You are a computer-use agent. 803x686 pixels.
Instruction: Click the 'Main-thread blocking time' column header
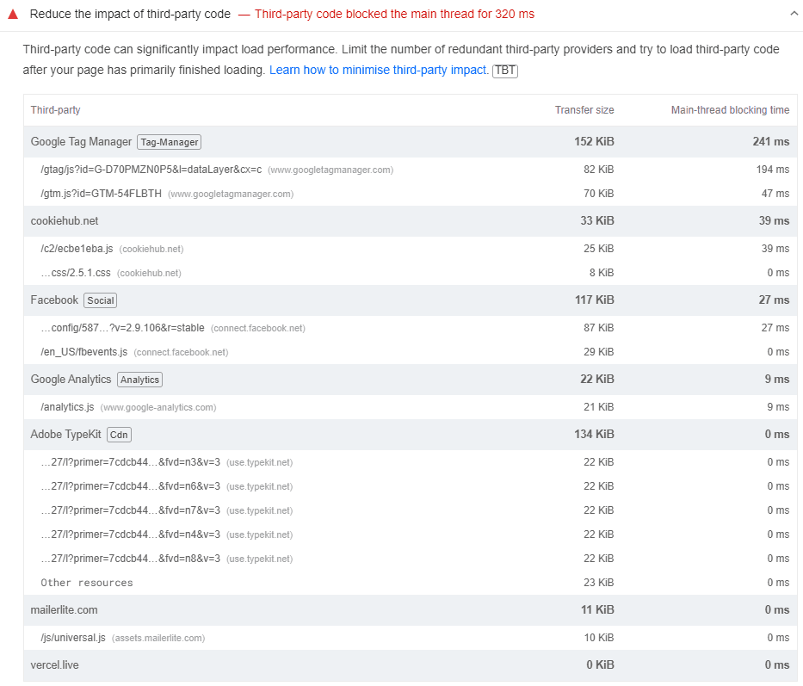pyautogui.click(x=731, y=110)
